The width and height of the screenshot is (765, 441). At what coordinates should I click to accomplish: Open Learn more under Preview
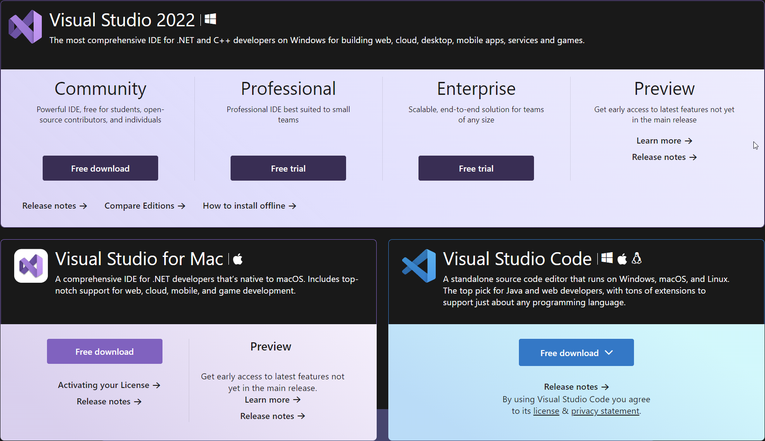coord(664,141)
